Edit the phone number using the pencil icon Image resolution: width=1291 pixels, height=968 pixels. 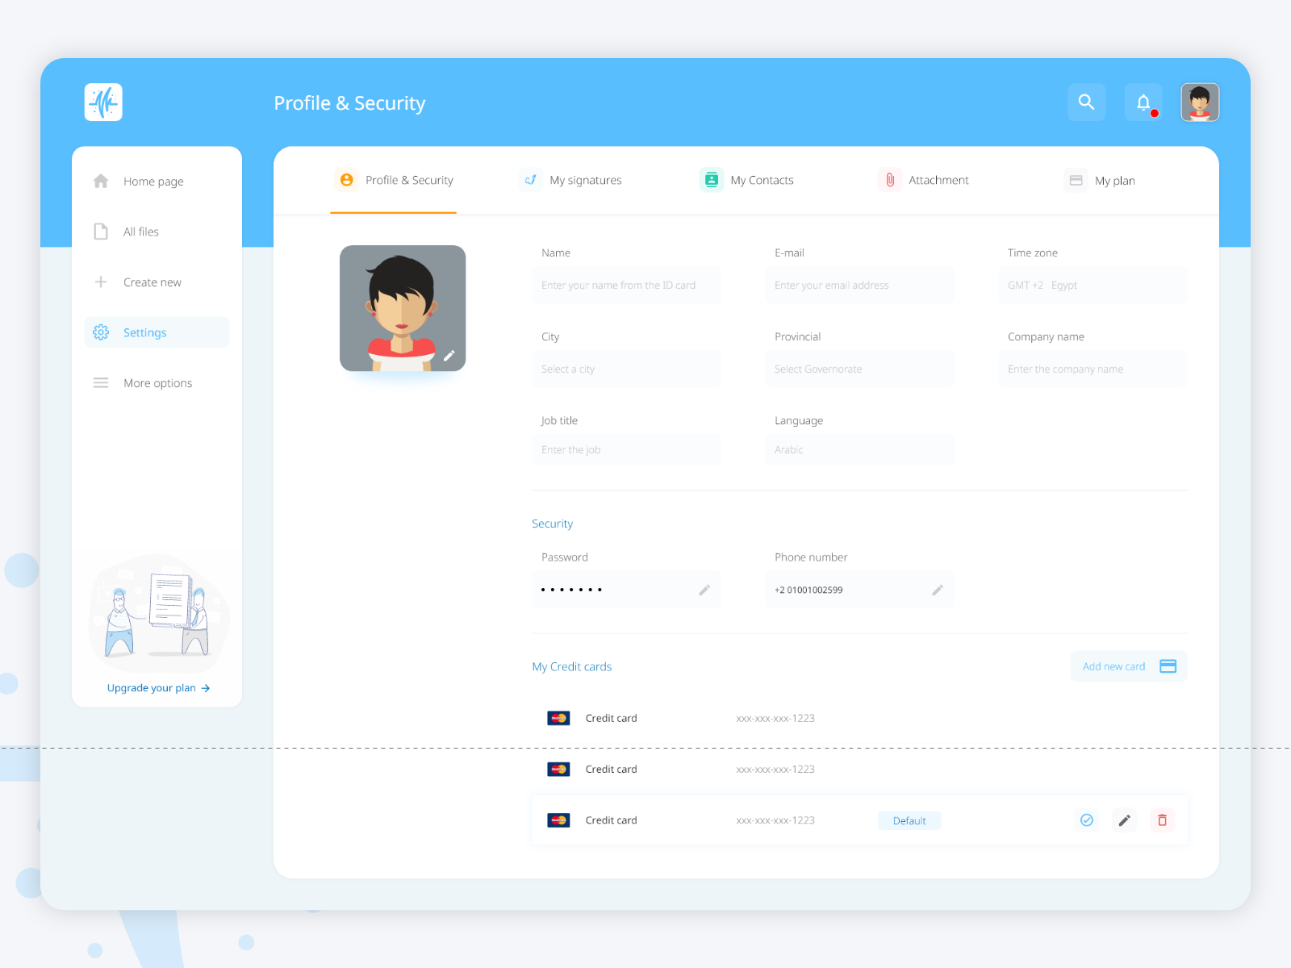[x=938, y=589]
